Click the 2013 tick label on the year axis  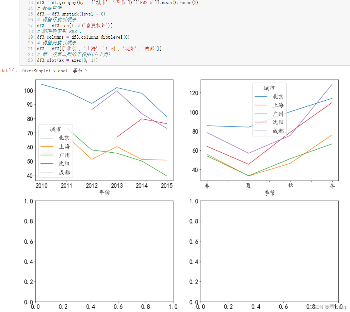tap(117, 186)
